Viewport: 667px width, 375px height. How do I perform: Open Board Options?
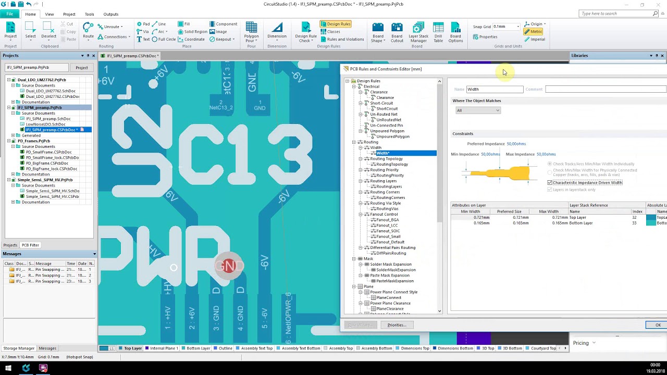(455, 32)
